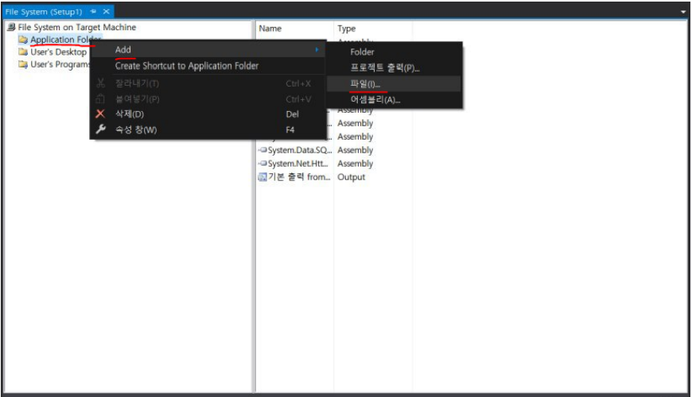Click the F4 shortcut label
This screenshot has height=397, width=692.
290,129
